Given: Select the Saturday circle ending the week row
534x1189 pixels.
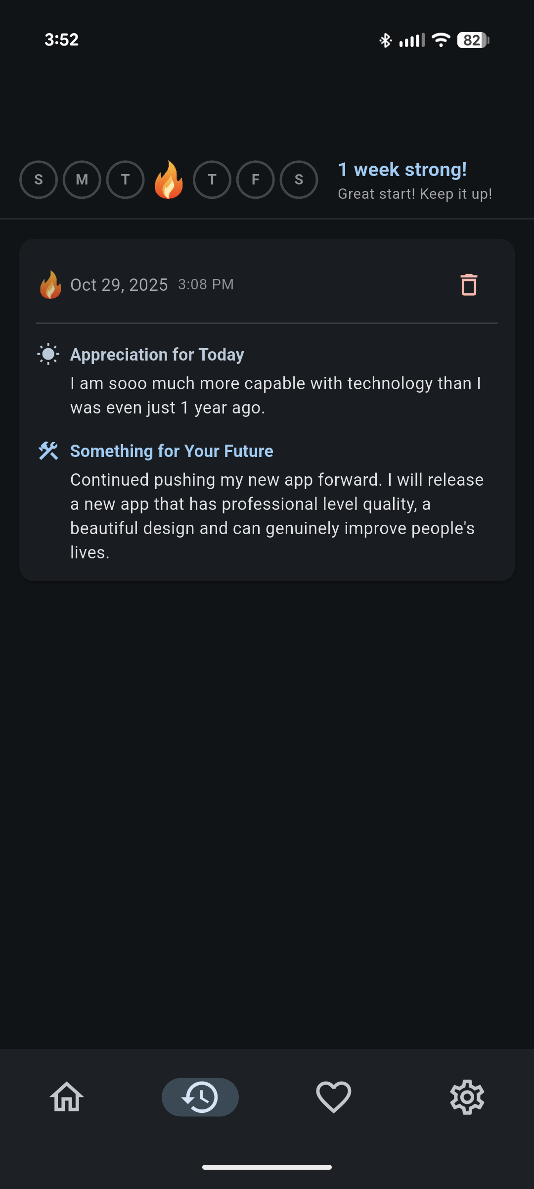Looking at the screenshot, I should [299, 180].
